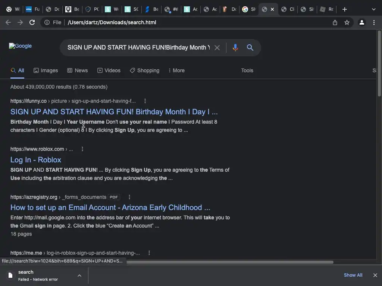Open 'How to set up an Email Account' result

110,207
